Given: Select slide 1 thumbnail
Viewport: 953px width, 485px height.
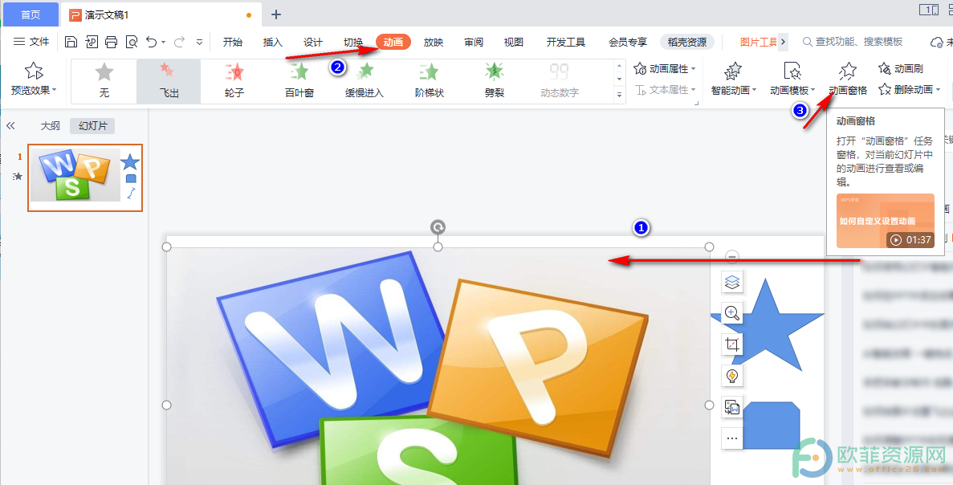Looking at the screenshot, I should tap(85, 177).
